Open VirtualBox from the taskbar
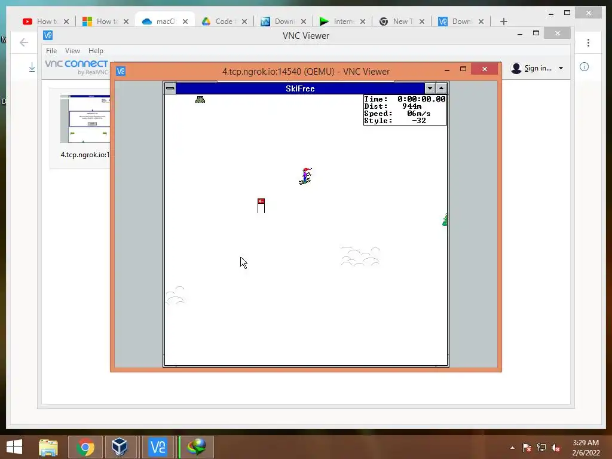This screenshot has height=459, width=612. [120, 447]
